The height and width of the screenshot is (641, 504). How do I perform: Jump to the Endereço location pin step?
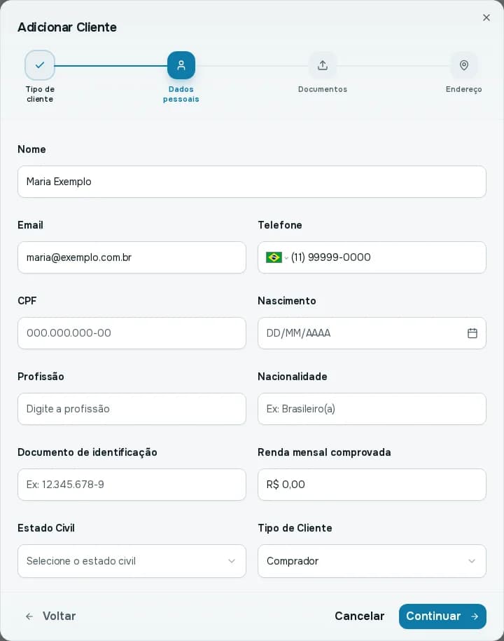pyautogui.click(x=463, y=65)
